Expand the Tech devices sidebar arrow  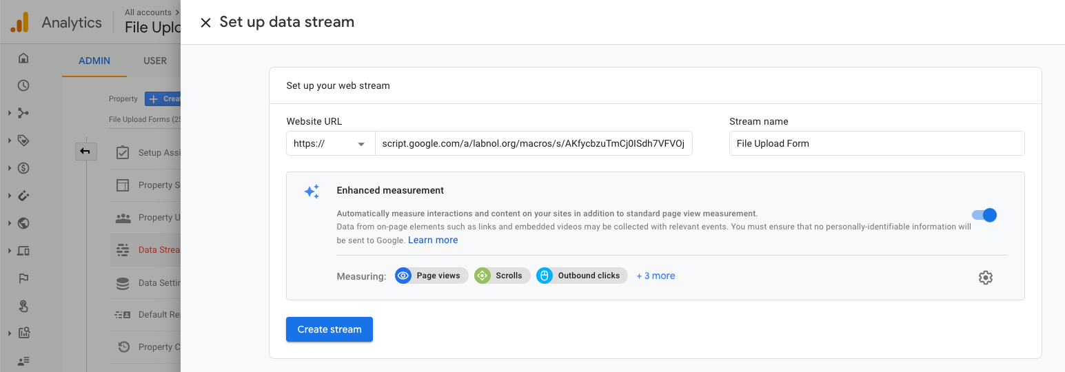coord(10,251)
